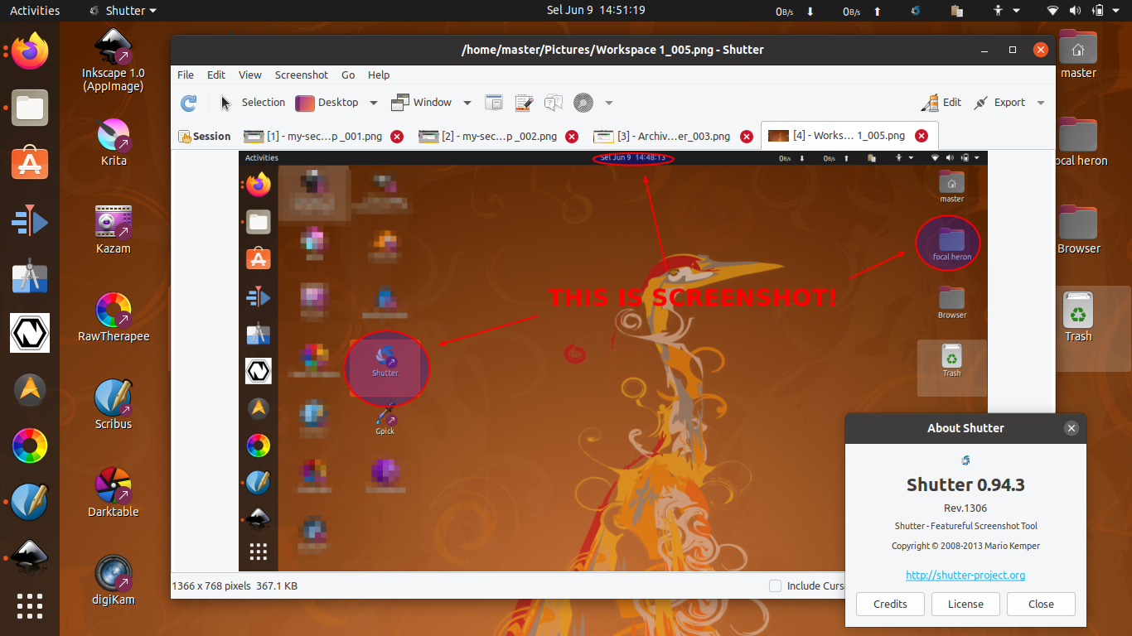Open the accessibility menu in top bar
The height and width of the screenshot is (636, 1132).
point(1004,11)
